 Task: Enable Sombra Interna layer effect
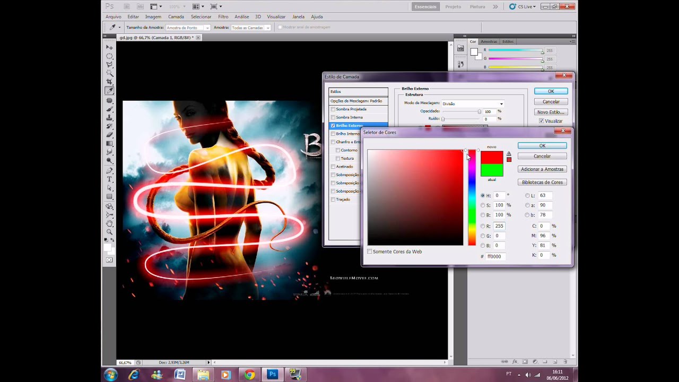(333, 117)
